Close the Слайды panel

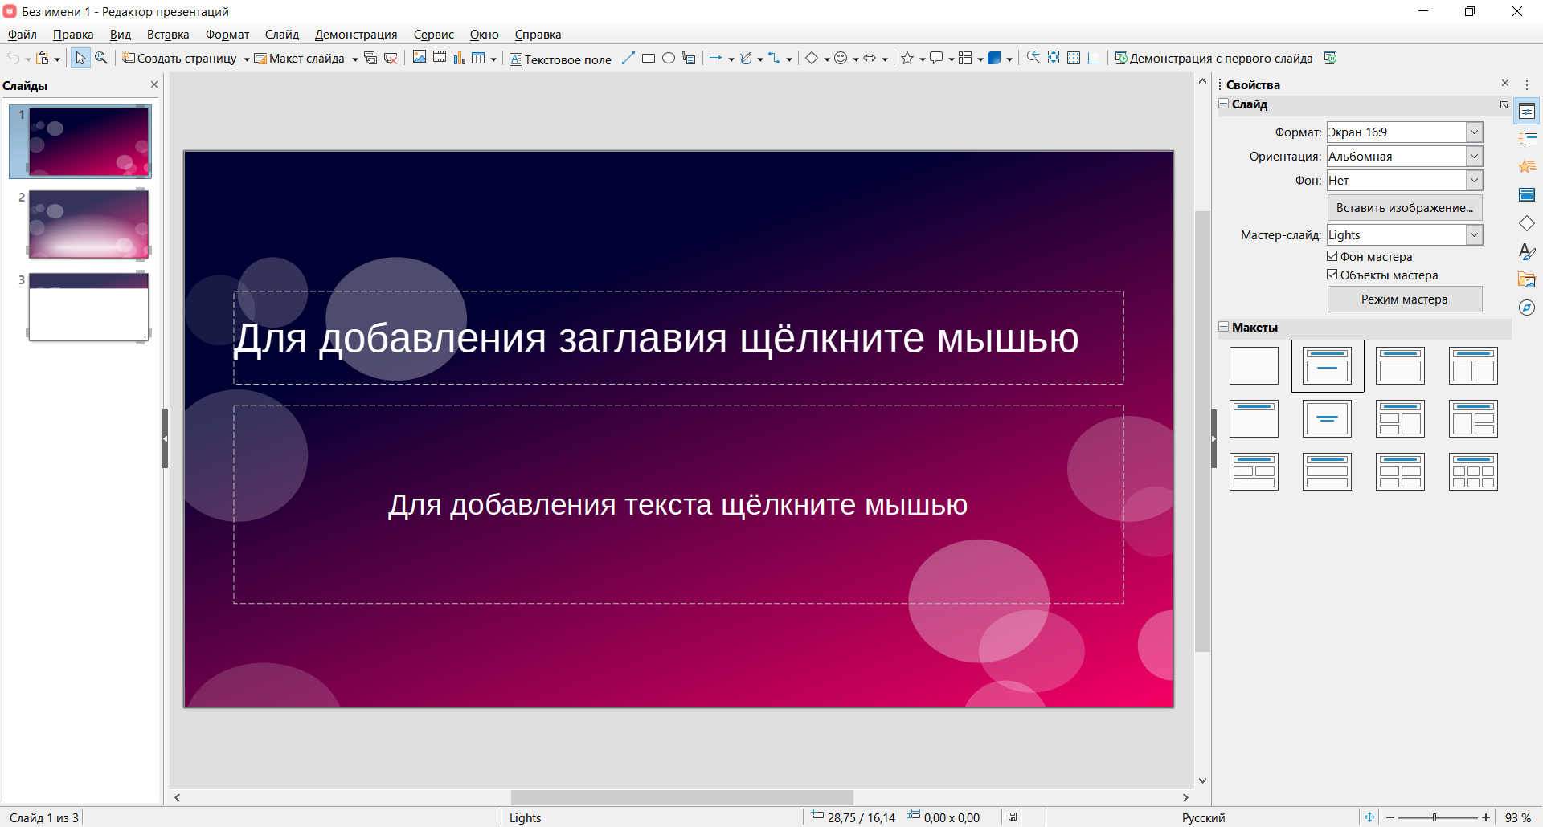(x=154, y=84)
